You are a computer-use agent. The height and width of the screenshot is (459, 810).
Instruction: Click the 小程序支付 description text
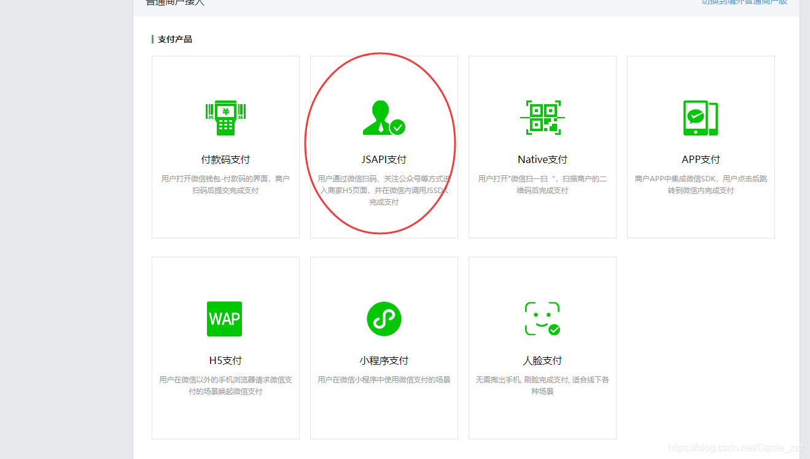click(383, 379)
